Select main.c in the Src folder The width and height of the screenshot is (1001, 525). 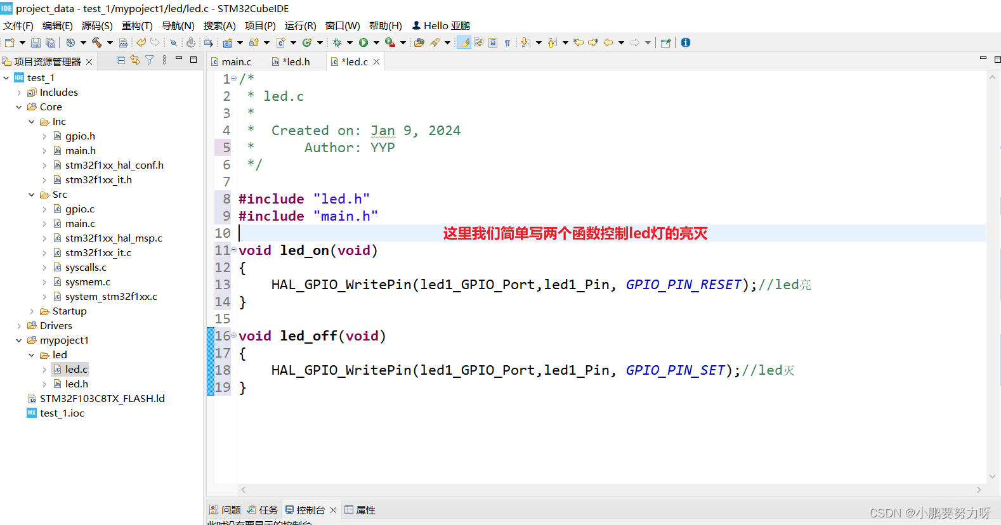[x=80, y=224]
